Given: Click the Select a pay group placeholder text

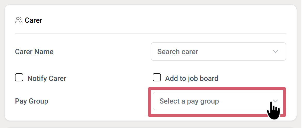Looking at the screenshot, I should pos(189,101).
